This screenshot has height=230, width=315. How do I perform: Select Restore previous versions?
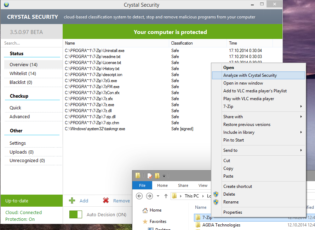(258, 124)
